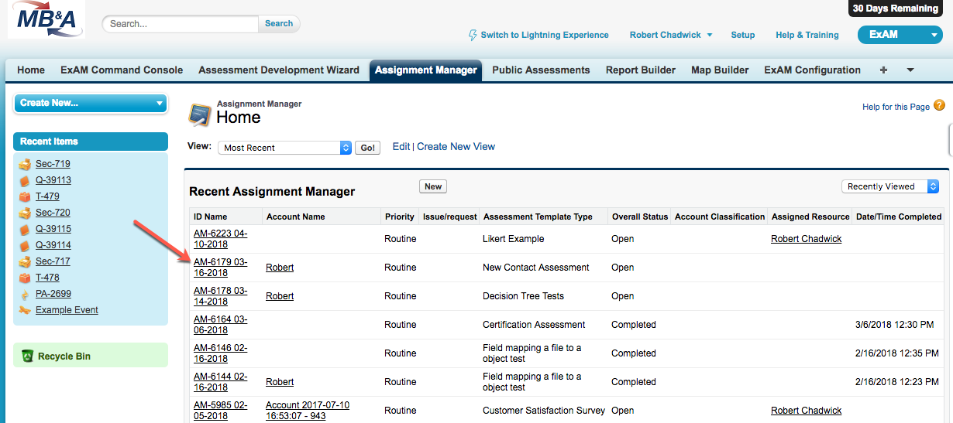This screenshot has width=953, height=423.
Task: Click the PA-2699 icon in Recent Items
Action: point(25,294)
